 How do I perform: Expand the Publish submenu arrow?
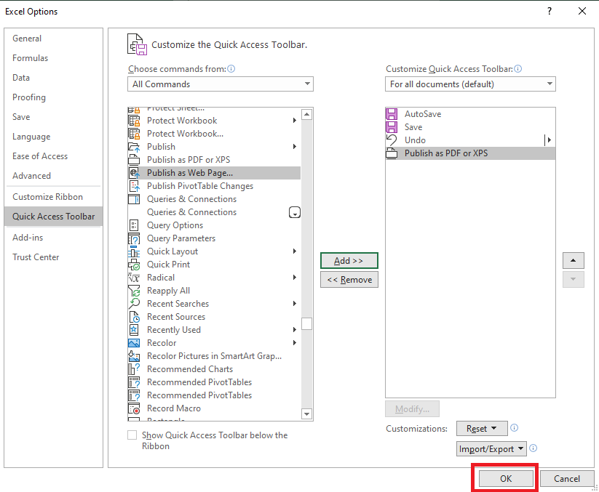tap(295, 147)
